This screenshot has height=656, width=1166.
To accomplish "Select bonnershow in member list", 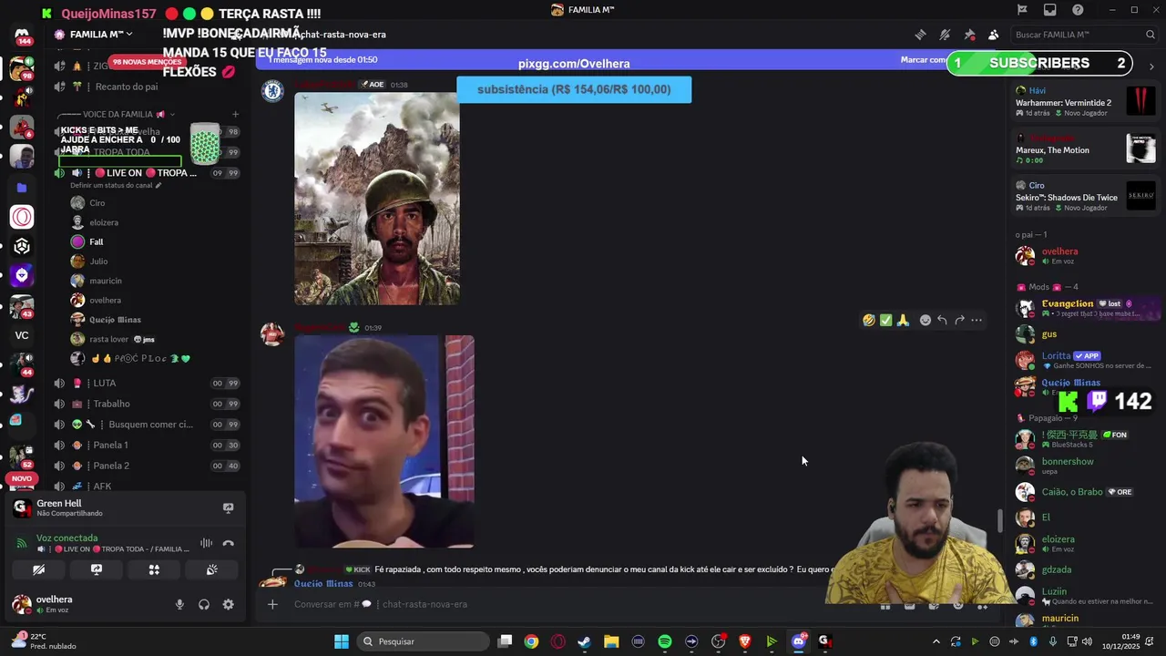I will point(1086,466).
